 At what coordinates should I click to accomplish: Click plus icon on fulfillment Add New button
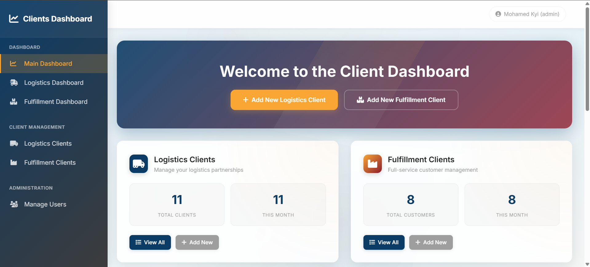click(x=418, y=242)
